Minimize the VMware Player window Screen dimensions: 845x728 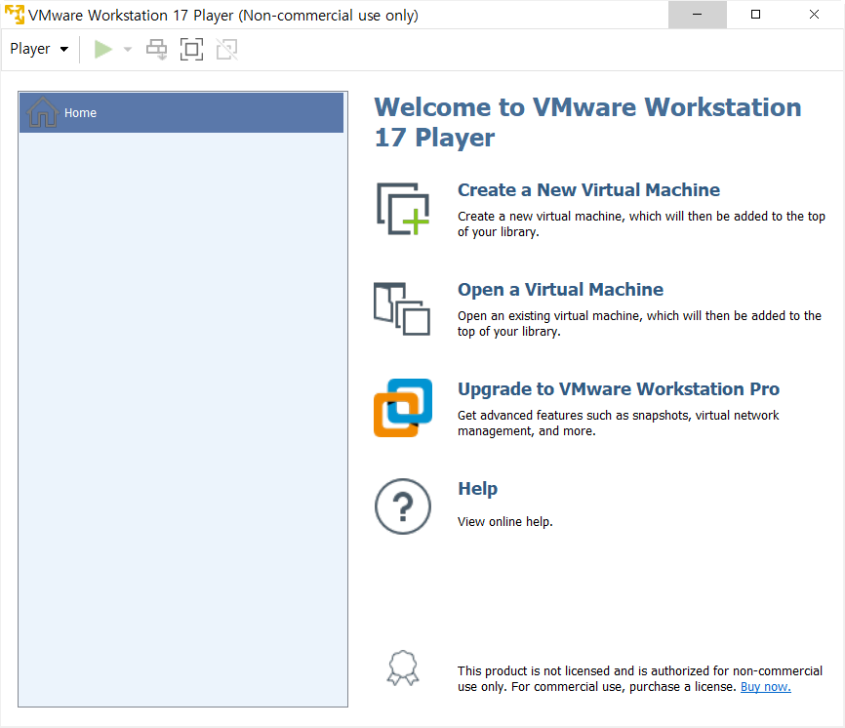click(698, 15)
